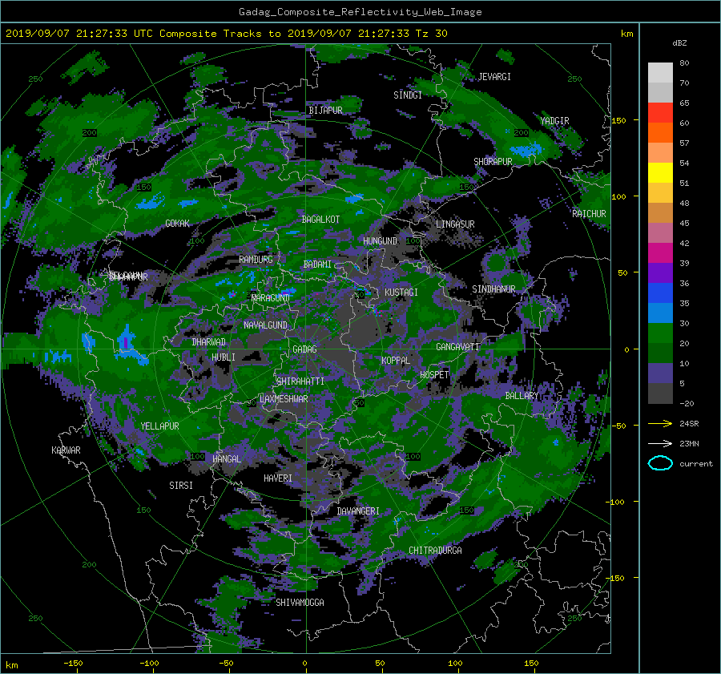Click the GANGAVATI city label
The width and height of the screenshot is (721, 674).
(x=457, y=346)
